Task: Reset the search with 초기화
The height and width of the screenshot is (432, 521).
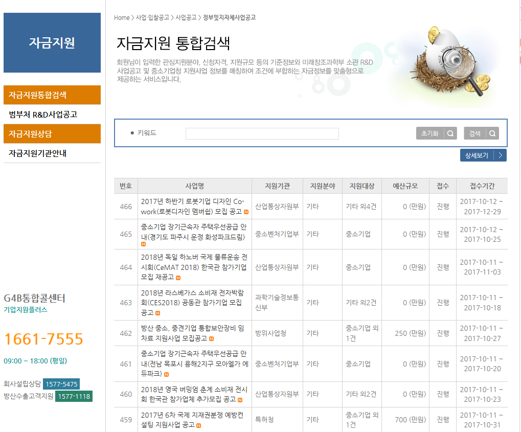Action: (x=430, y=134)
